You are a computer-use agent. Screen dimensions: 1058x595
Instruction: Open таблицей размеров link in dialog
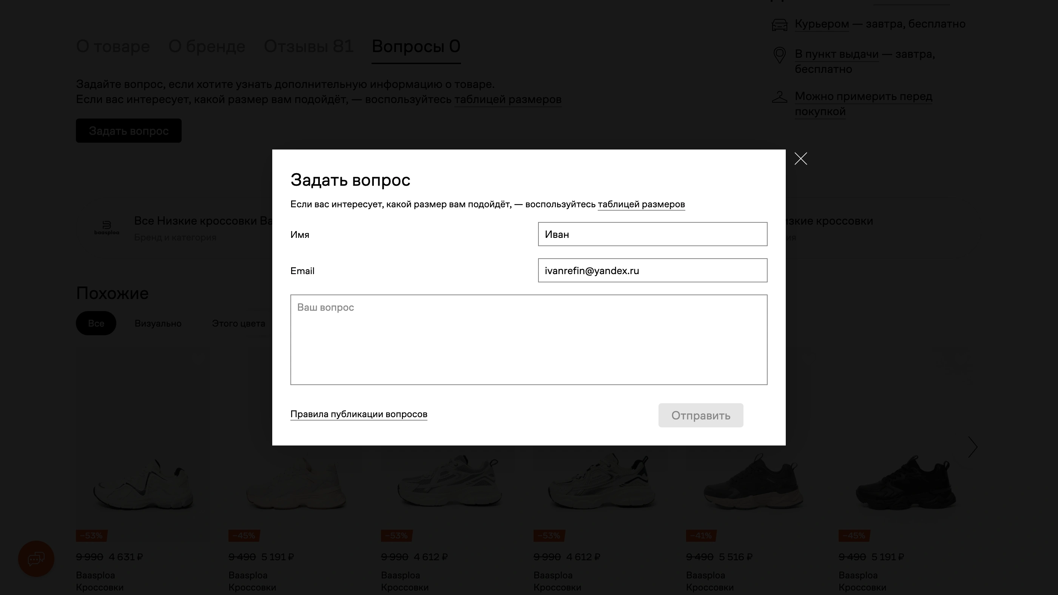click(641, 204)
